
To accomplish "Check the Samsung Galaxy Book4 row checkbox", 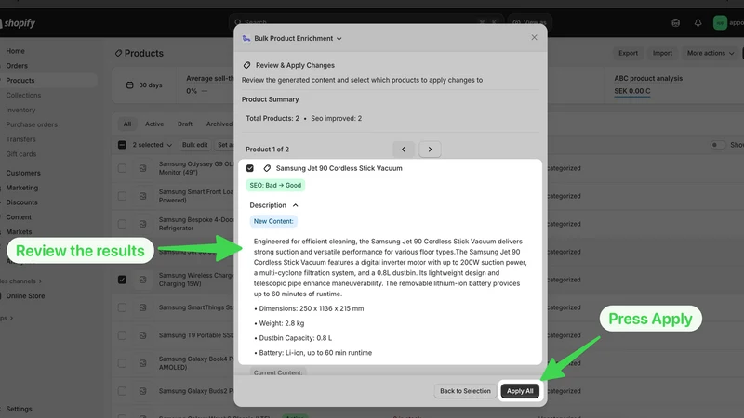I will [122, 363].
